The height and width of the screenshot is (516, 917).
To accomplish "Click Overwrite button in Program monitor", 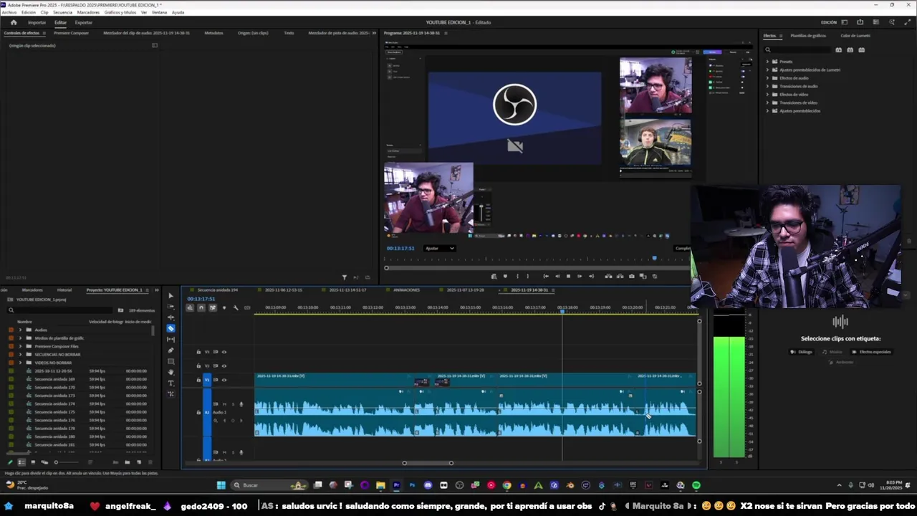I will [x=620, y=276].
